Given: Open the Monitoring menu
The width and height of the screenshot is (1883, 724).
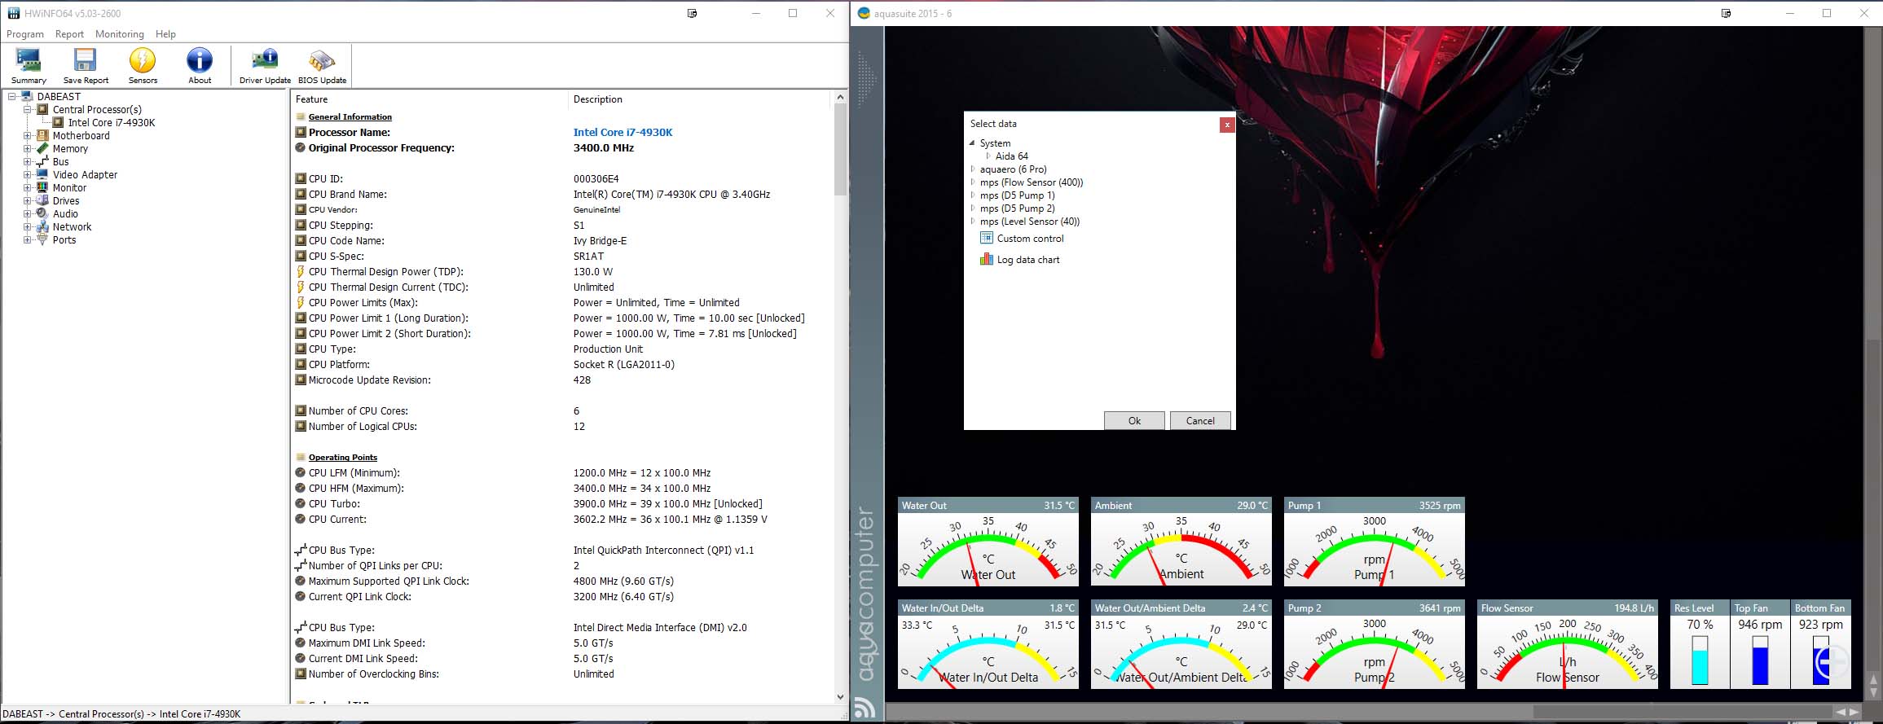Looking at the screenshot, I should [119, 34].
